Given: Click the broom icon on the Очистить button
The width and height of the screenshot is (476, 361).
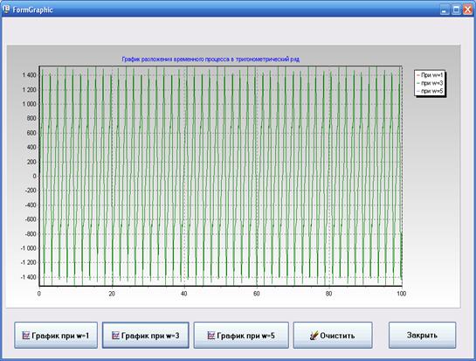Looking at the screenshot, I should [x=314, y=336].
